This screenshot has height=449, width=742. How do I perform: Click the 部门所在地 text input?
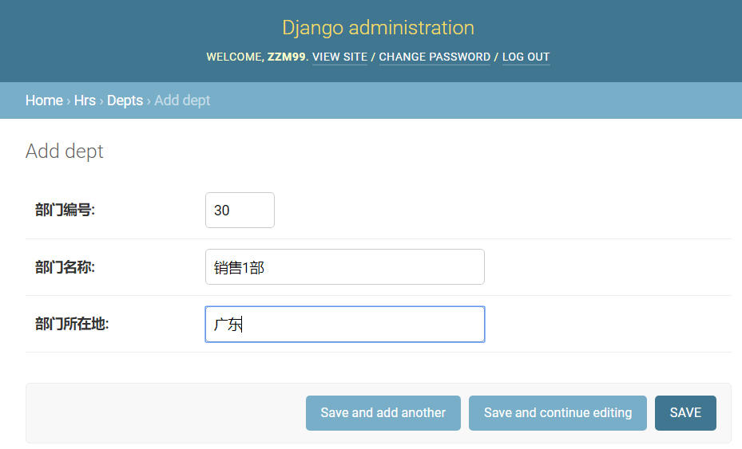344,325
